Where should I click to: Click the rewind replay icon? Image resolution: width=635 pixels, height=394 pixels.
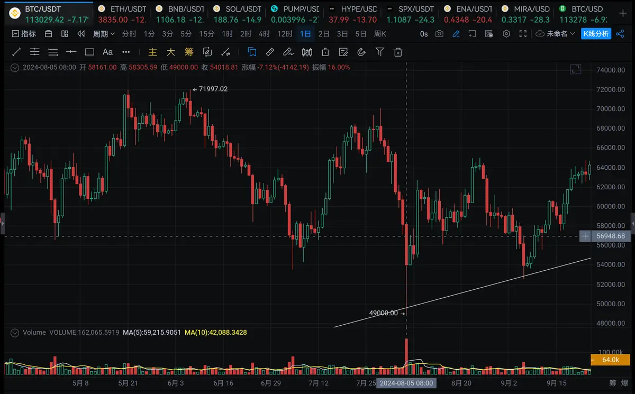[x=81, y=34]
